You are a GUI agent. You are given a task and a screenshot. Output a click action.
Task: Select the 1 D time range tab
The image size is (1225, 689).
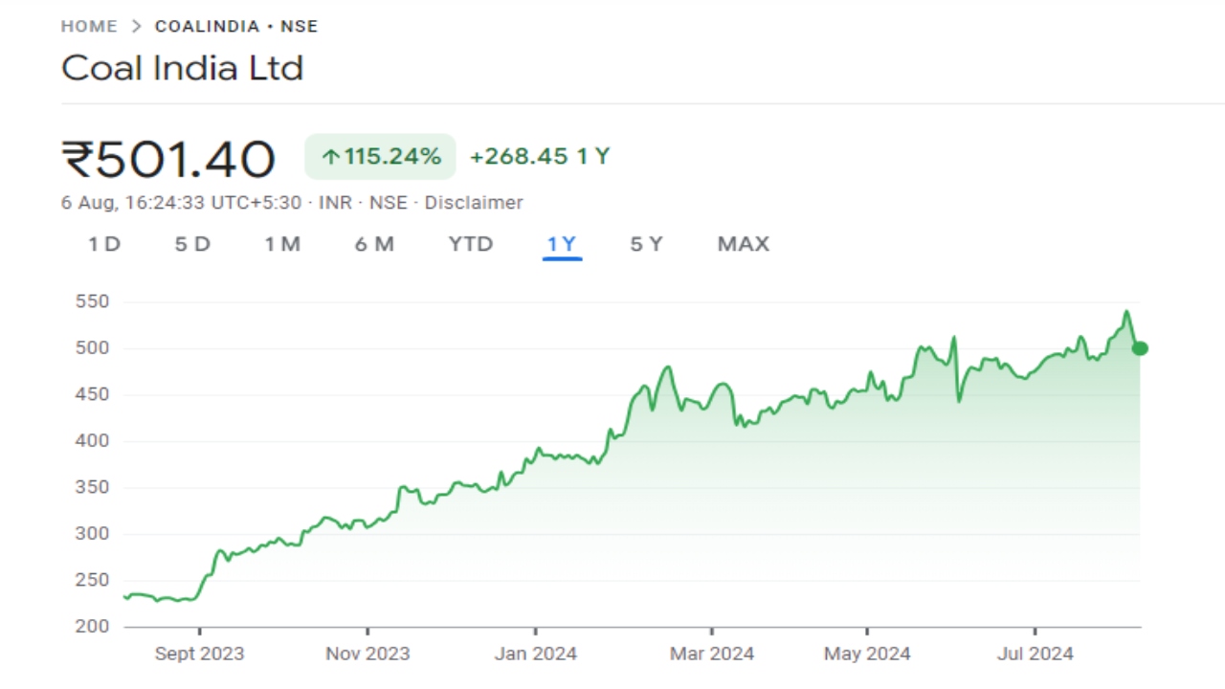click(x=104, y=244)
